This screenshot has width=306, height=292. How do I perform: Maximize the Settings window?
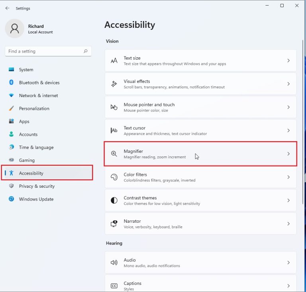click(x=282, y=6)
